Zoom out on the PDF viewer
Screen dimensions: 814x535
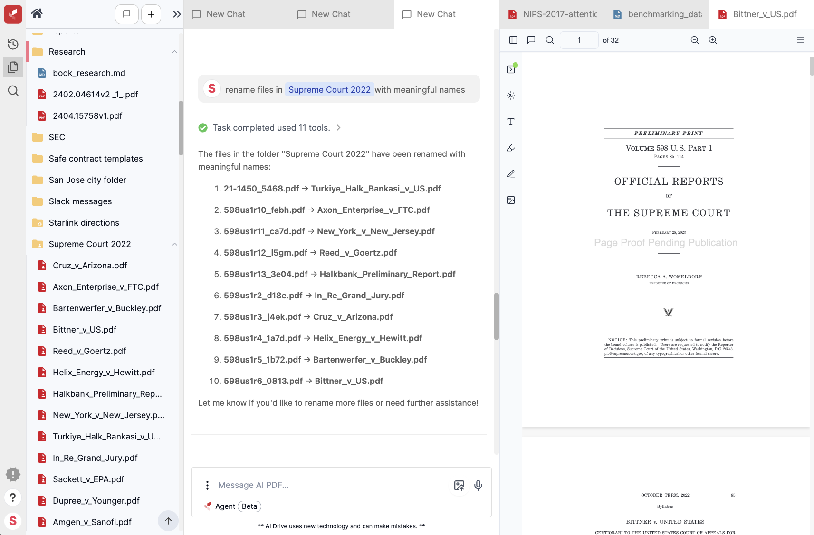coord(695,40)
